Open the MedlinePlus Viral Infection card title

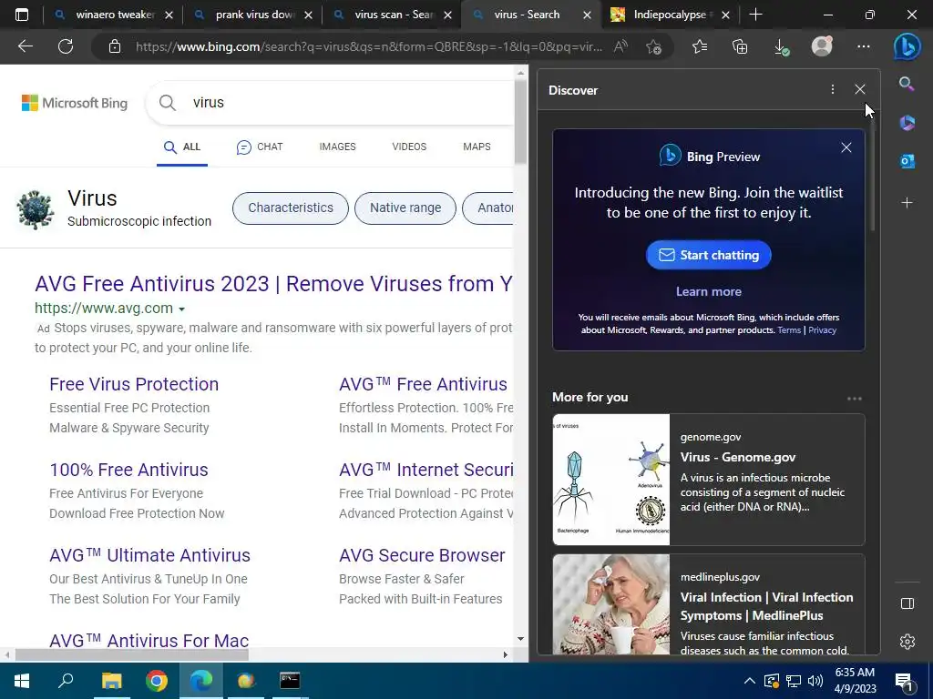tap(766, 606)
